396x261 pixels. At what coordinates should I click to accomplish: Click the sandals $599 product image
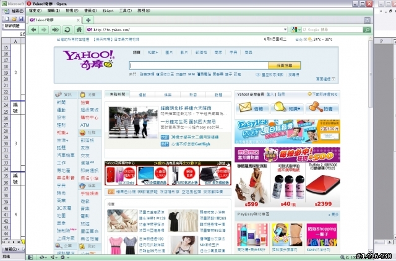[x=252, y=186]
